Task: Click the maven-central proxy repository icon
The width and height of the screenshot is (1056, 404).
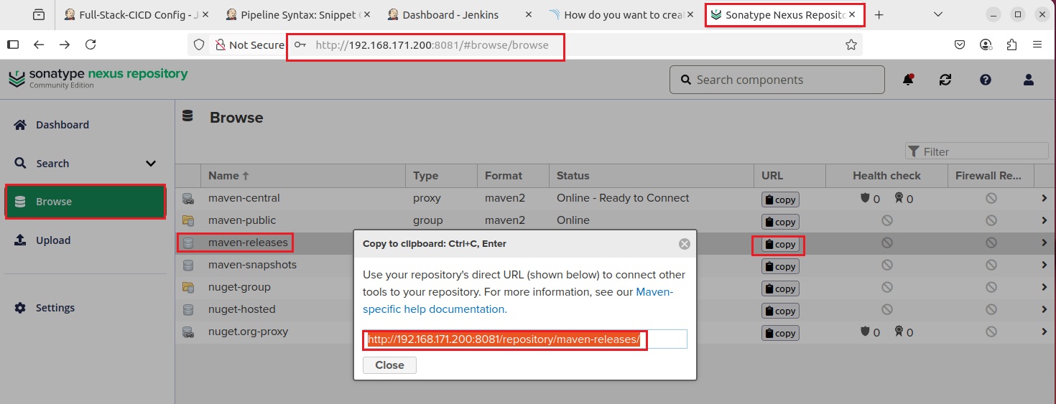Action: click(x=188, y=198)
